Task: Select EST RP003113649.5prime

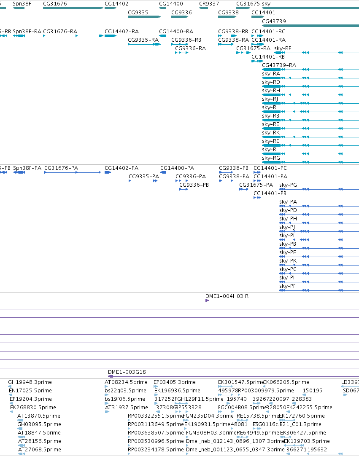Action: coord(156,424)
